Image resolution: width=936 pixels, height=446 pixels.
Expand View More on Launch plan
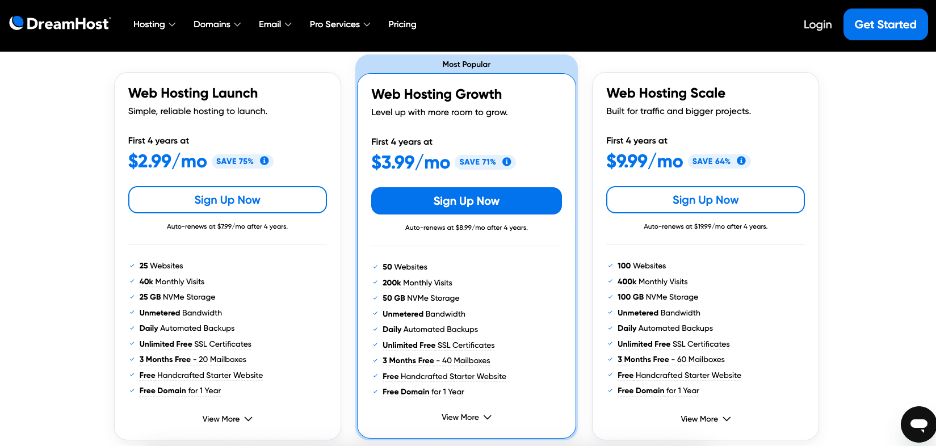[x=227, y=419]
